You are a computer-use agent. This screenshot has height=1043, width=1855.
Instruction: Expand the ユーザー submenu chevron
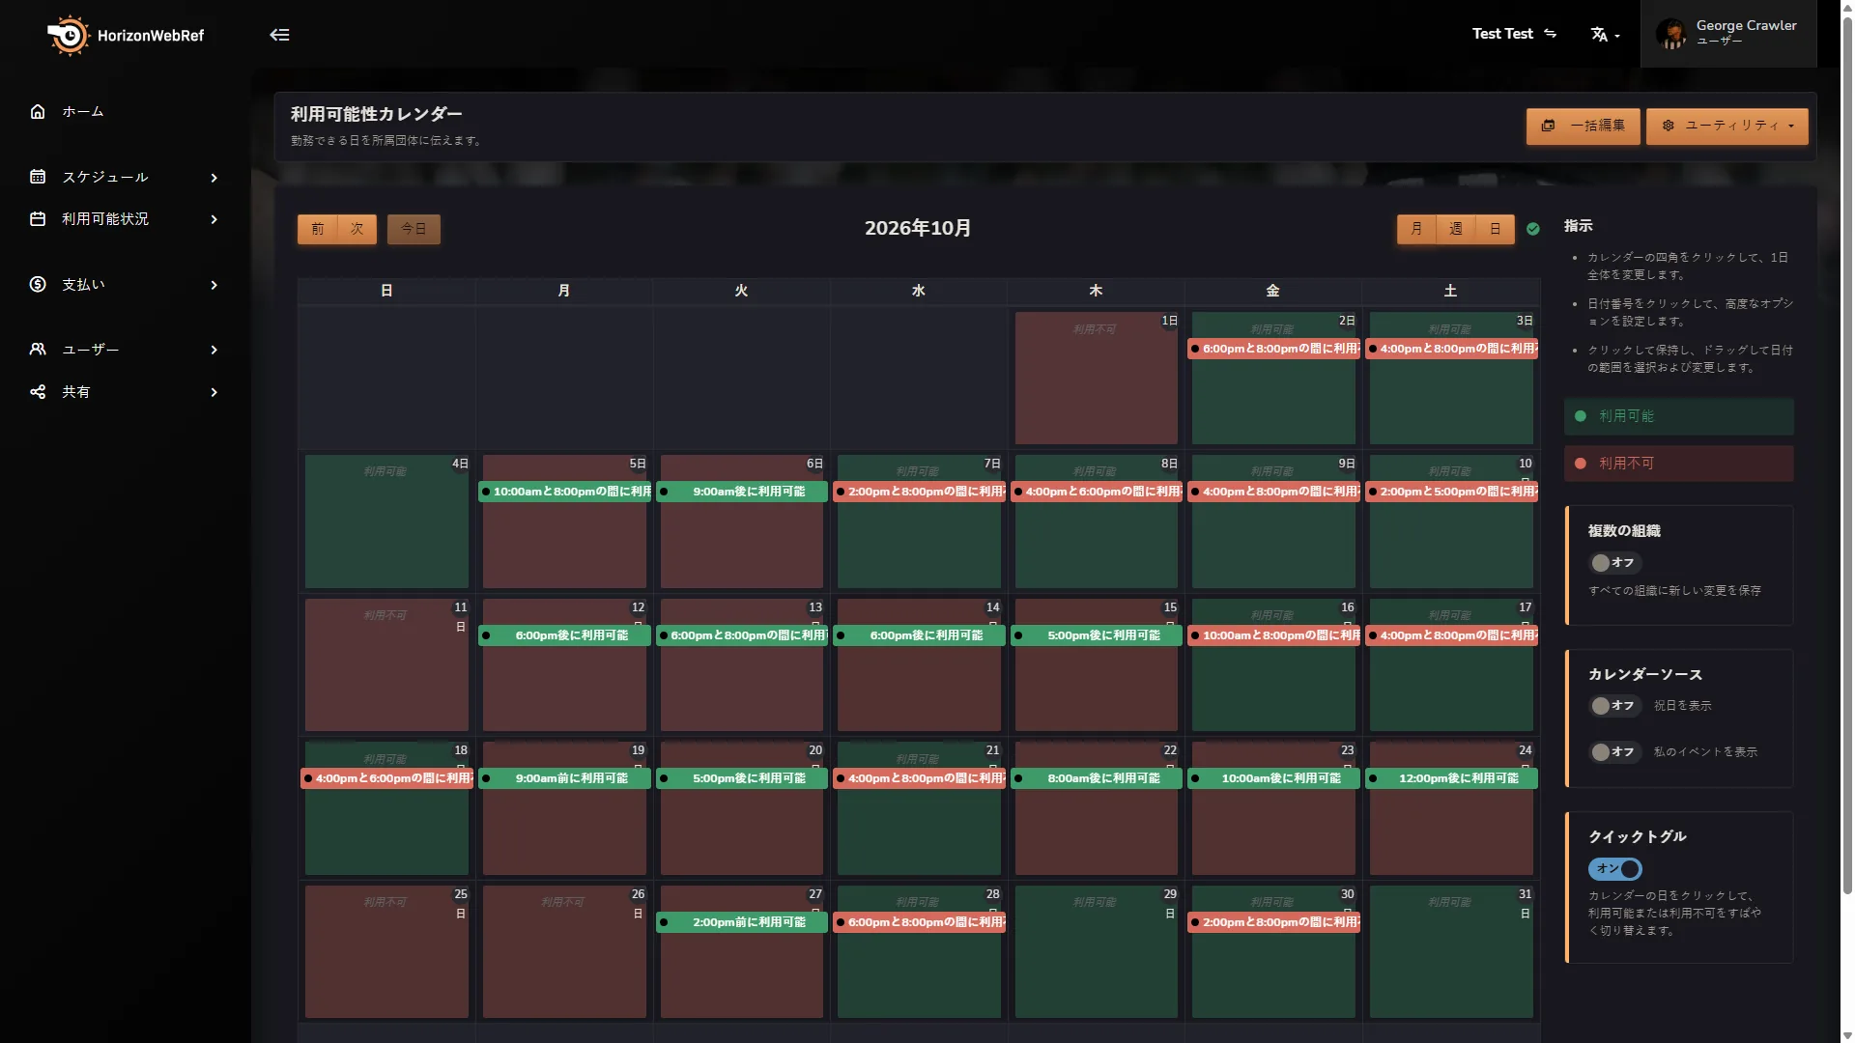[x=214, y=351]
